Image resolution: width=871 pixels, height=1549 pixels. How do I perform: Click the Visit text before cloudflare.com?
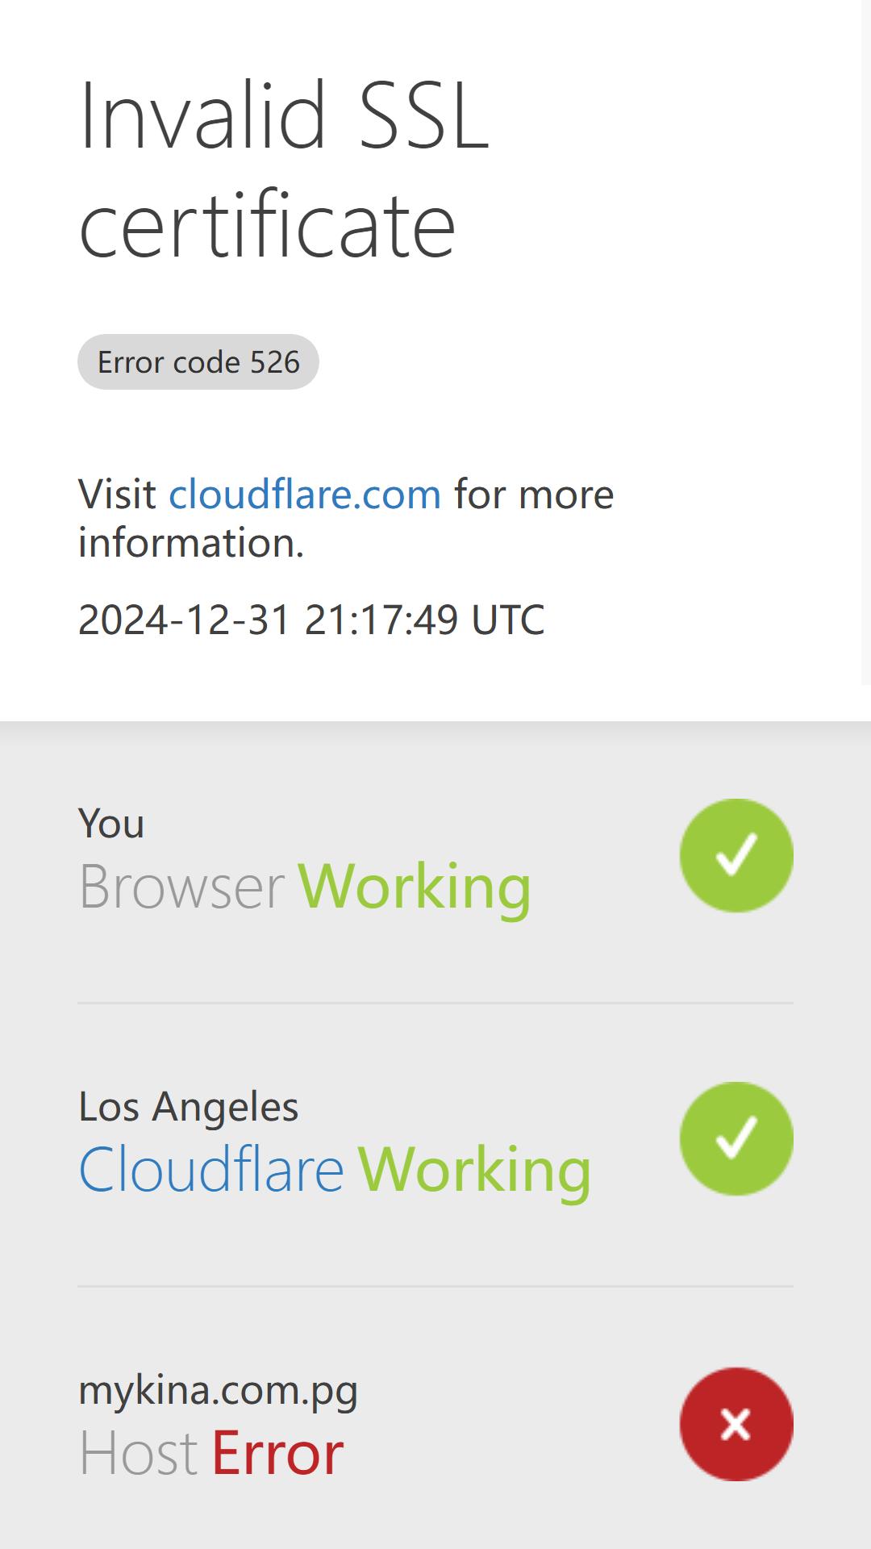point(117,494)
